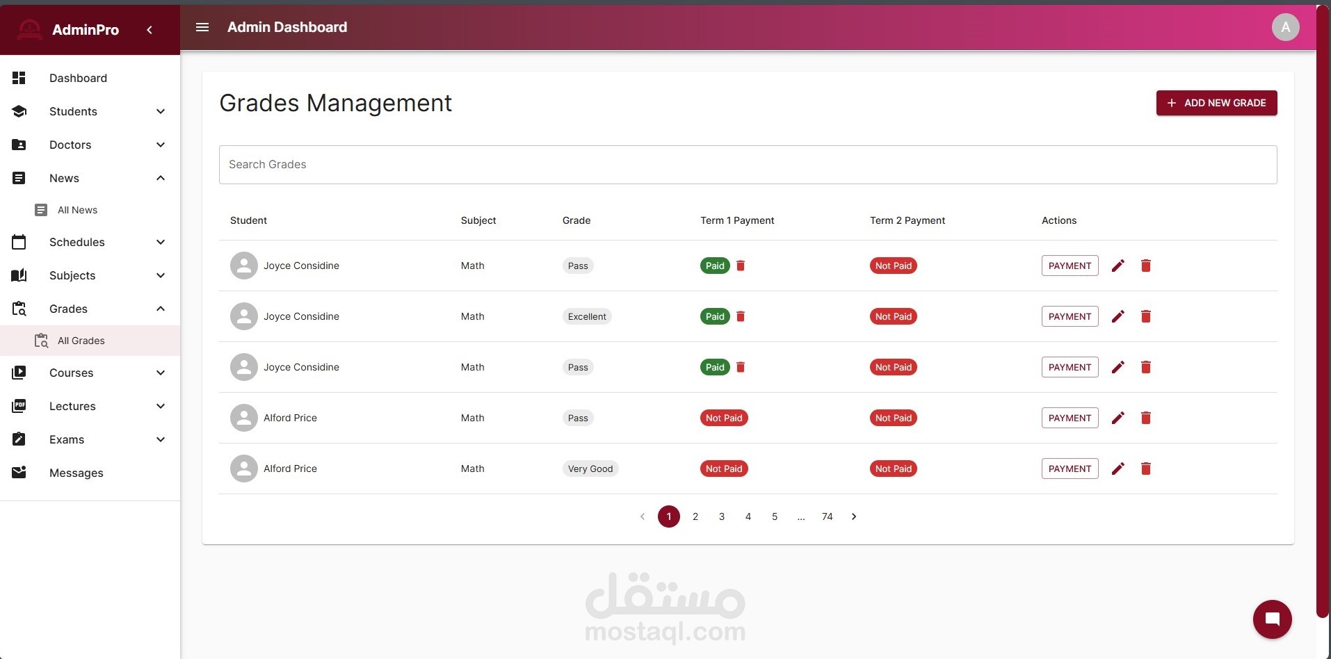Image resolution: width=1331 pixels, height=659 pixels.
Task: Click the Add New Grade button
Action: tap(1216, 103)
